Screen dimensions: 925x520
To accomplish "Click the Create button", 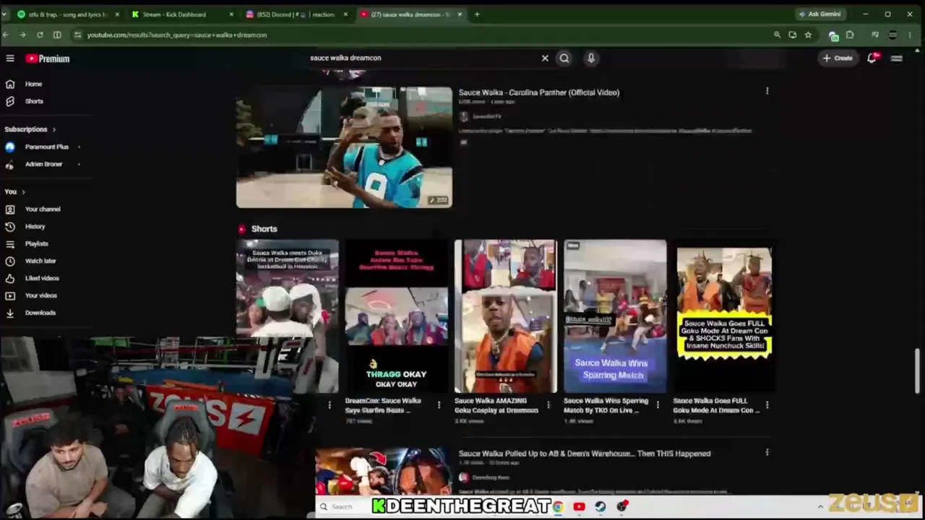I will [x=838, y=58].
